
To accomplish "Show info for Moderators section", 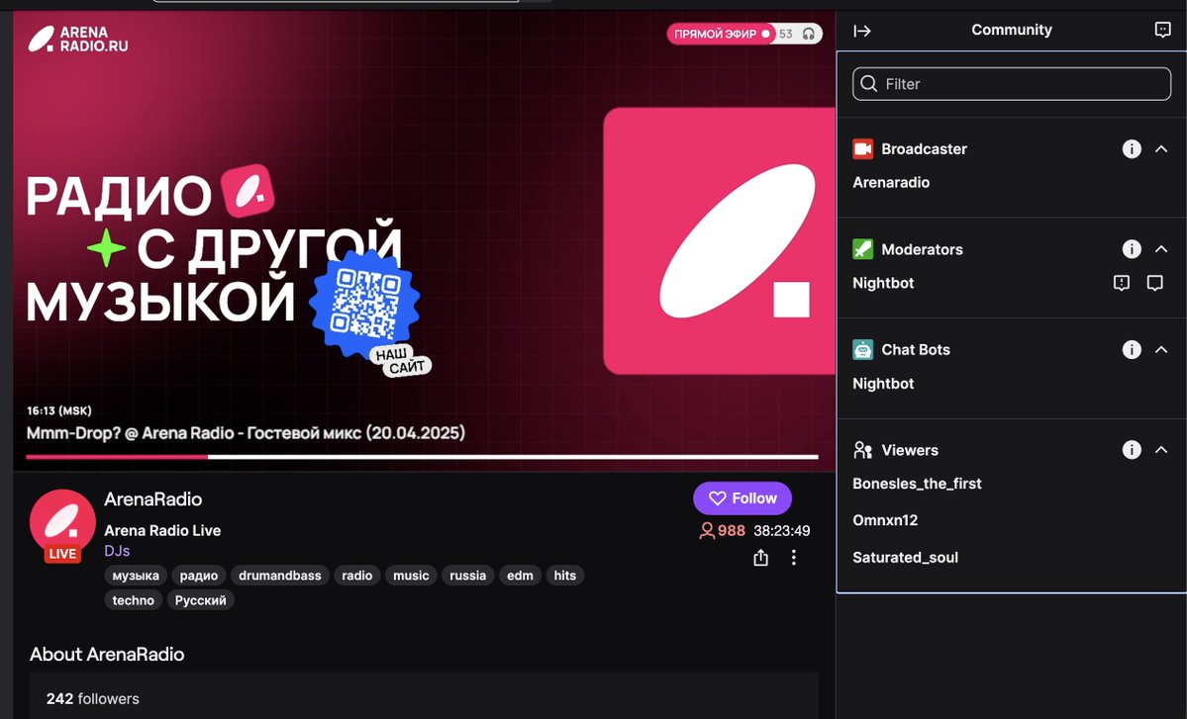I will [x=1131, y=249].
